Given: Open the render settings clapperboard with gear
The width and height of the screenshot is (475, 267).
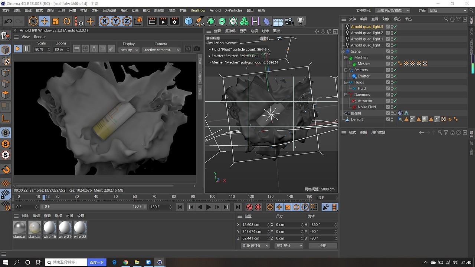Looking at the screenshot, I should 174,21.
